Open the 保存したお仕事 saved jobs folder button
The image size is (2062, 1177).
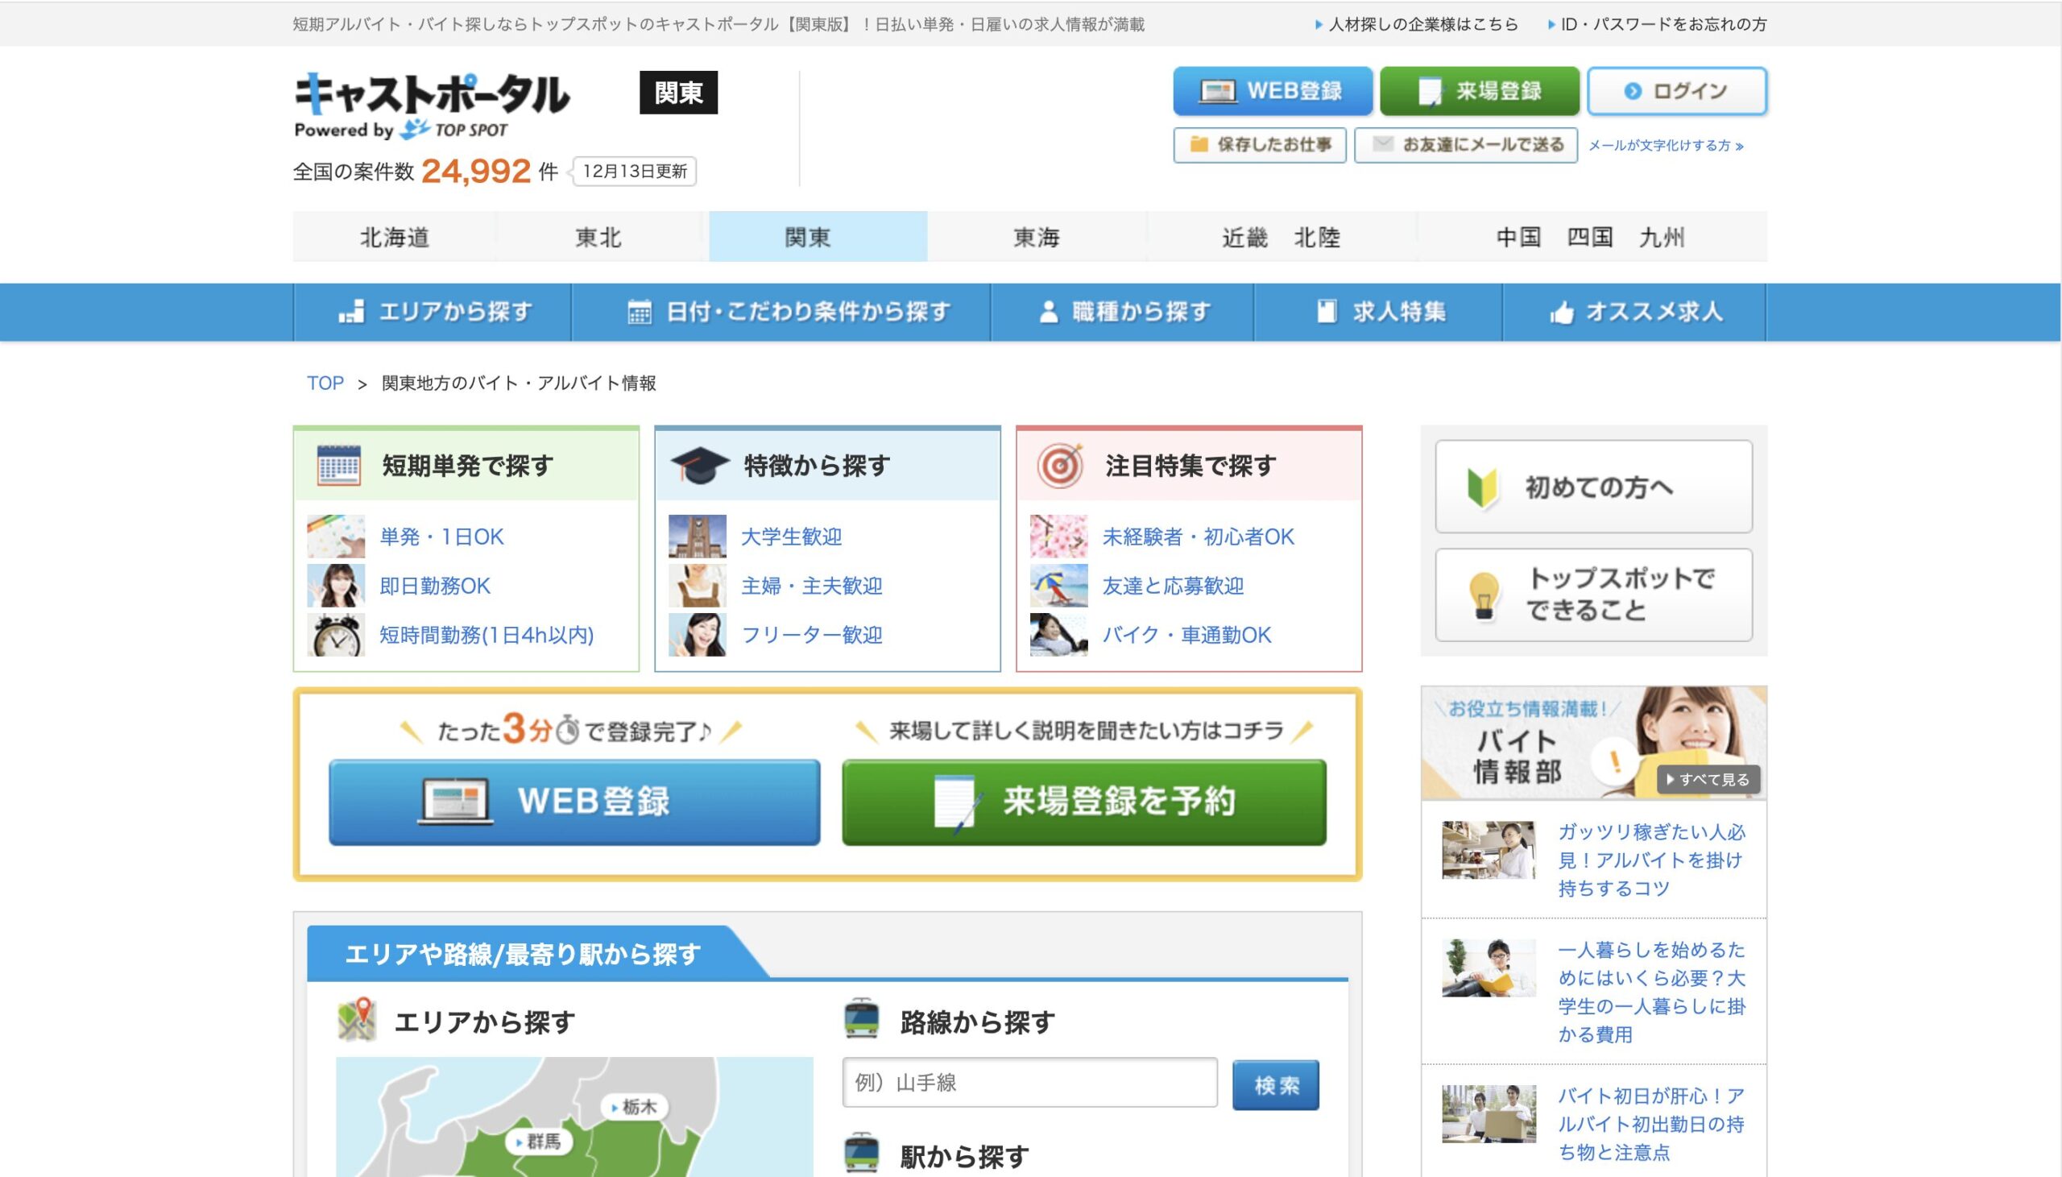tap(1259, 145)
